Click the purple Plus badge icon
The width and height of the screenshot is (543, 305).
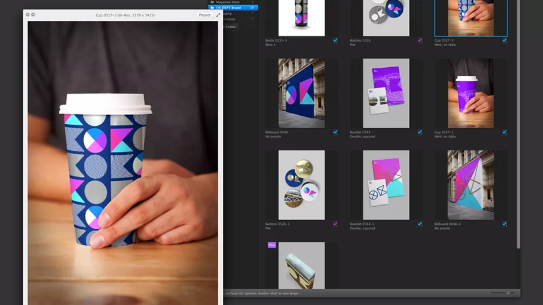[x=271, y=245]
